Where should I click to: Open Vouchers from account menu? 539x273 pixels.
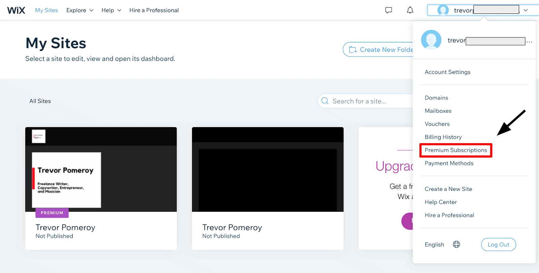(x=437, y=124)
